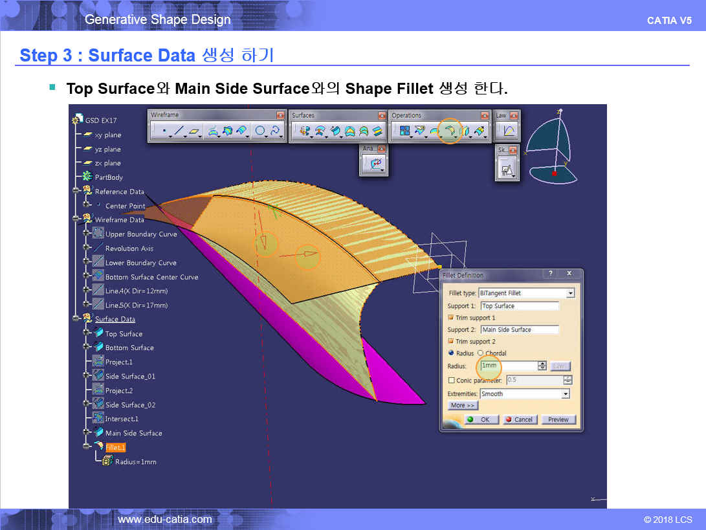Screen dimensions: 706x530
Task: Click the Extrude icon in Surfaces toolbar
Action: 303,131
